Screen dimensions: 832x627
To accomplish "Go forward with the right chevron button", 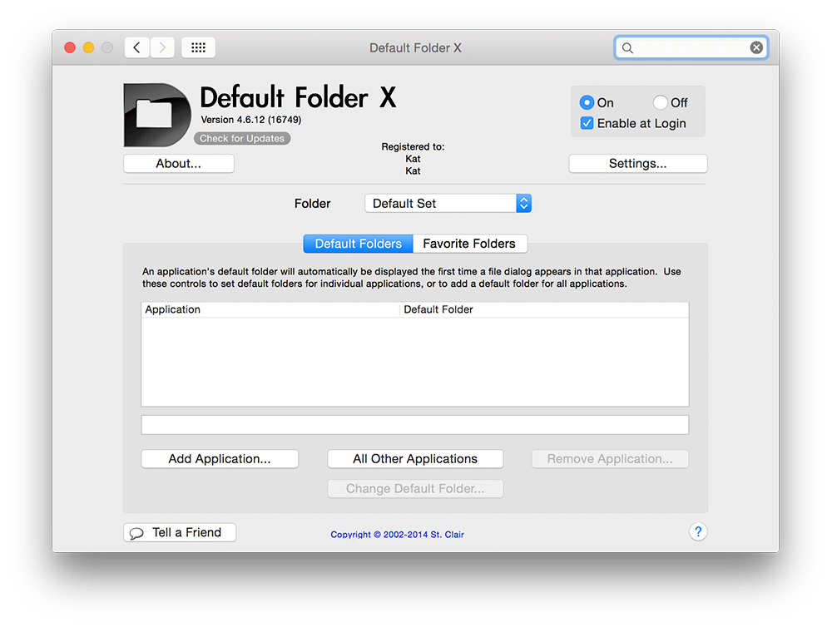I will pos(162,47).
